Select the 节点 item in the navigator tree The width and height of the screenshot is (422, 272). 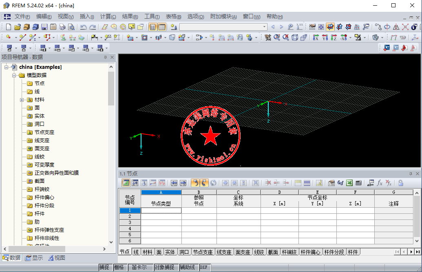[40, 83]
